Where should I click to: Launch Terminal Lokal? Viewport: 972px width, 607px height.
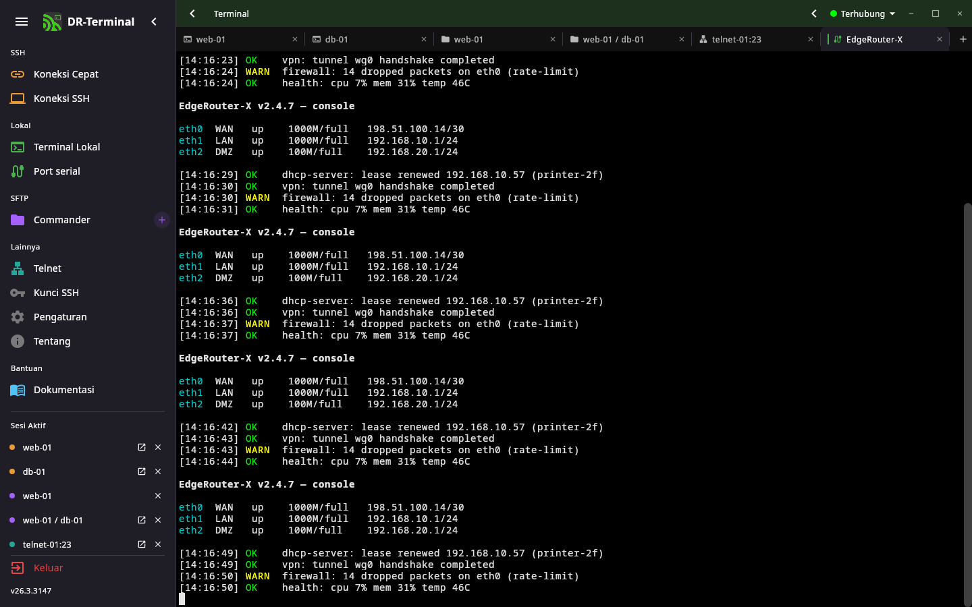click(88, 147)
